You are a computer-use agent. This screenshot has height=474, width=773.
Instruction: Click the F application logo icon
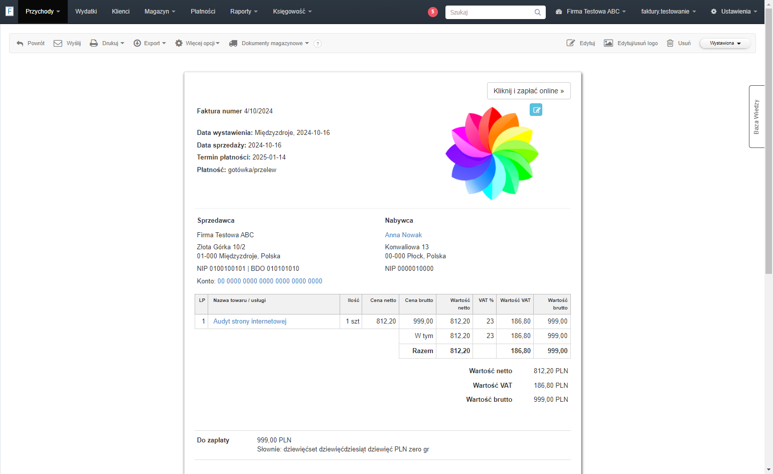pos(9,11)
